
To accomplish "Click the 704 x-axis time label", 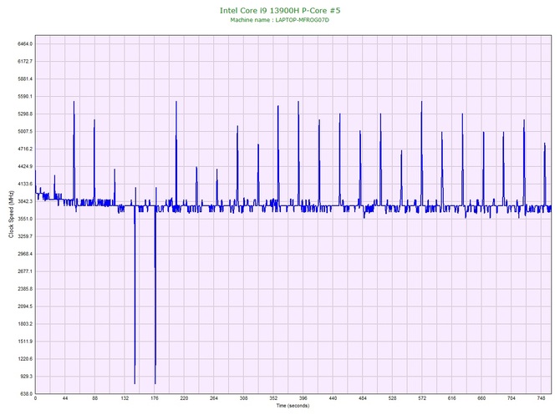I will tap(512, 398).
